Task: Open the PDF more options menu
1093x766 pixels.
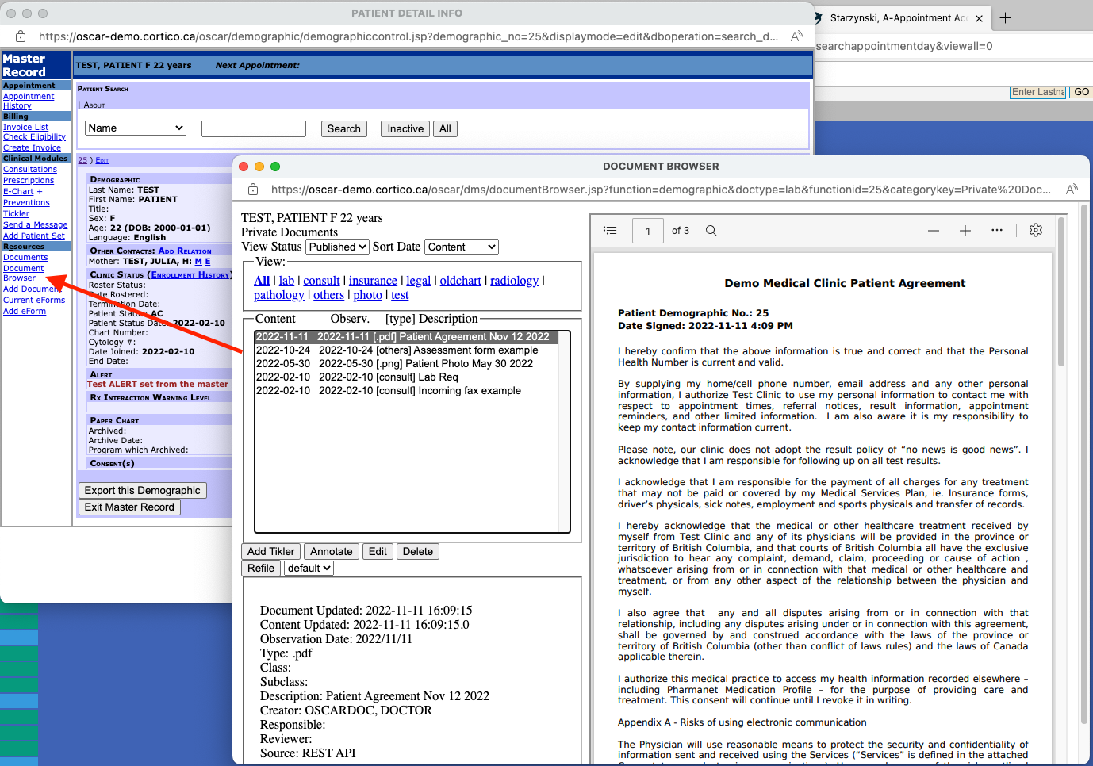Action: tap(996, 230)
